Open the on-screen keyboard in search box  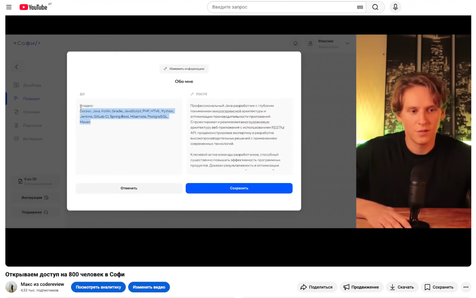360,7
